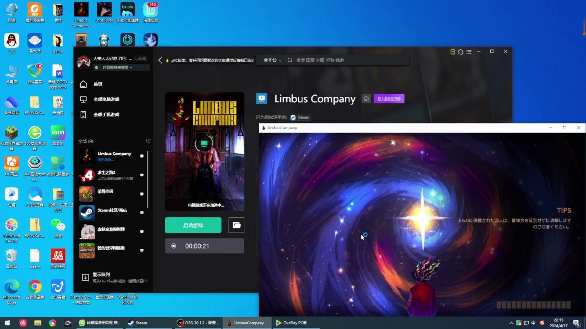Click the LimbusCompany taskbar button

247,323
